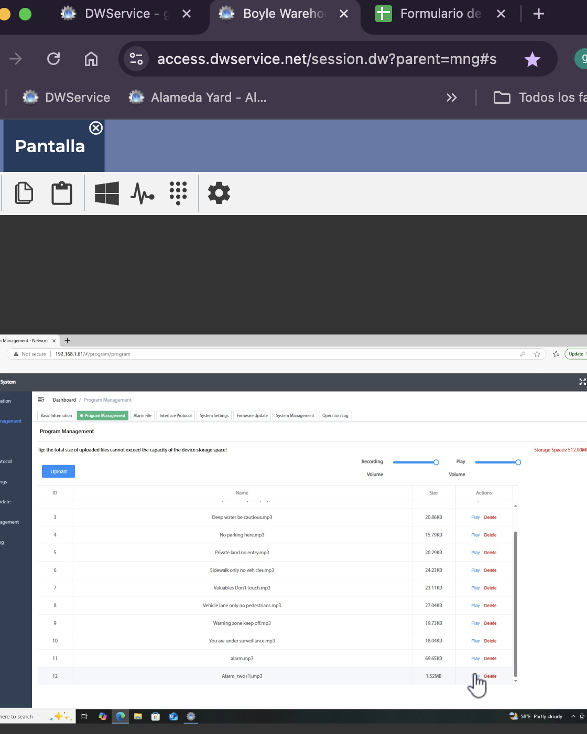Screen dimensions: 587x734
Task: Open DWService session settings gear
Action: pyautogui.click(x=219, y=193)
